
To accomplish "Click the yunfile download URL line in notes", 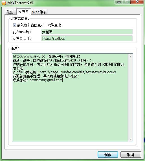I will point(64,72).
